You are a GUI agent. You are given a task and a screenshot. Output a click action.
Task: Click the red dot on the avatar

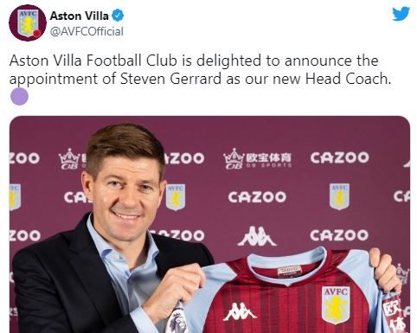point(36,34)
